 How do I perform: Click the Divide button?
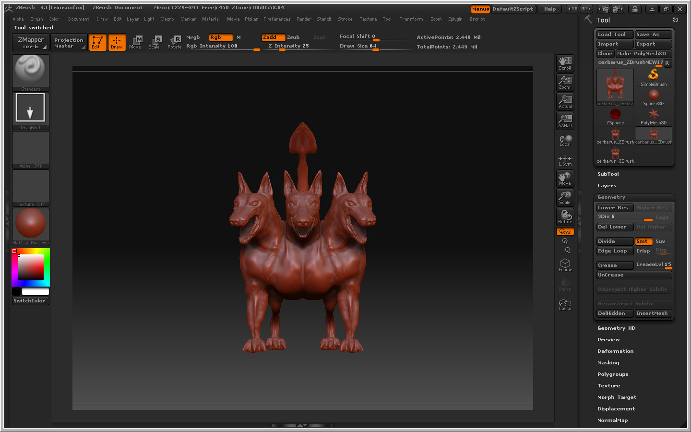tap(614, 241)
